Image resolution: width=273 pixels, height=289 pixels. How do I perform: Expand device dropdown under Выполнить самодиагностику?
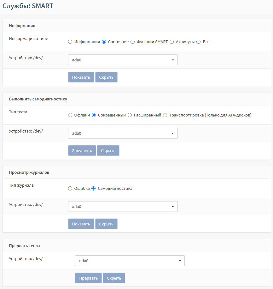[123, 133]
